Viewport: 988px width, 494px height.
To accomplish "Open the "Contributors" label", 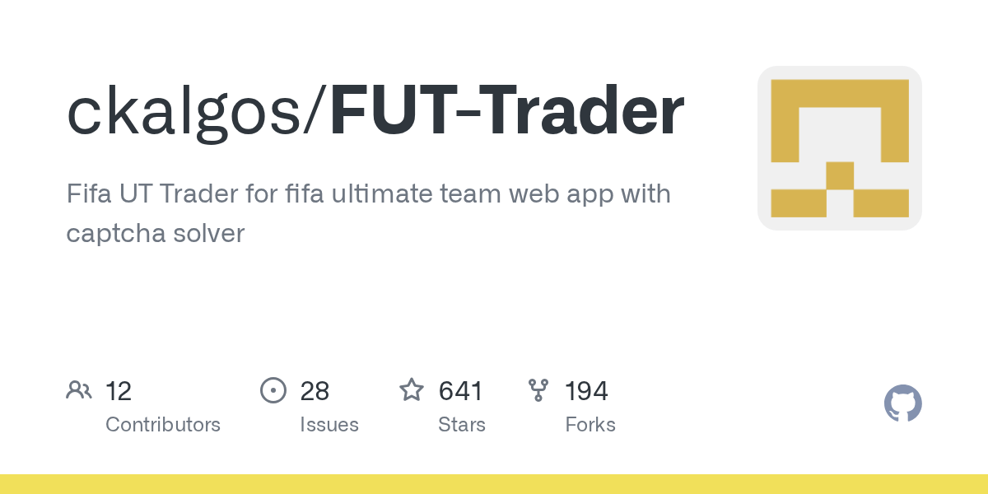I will 163,425.
